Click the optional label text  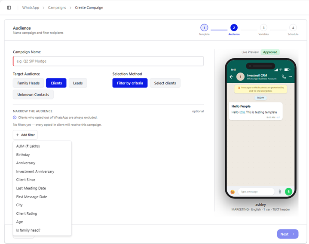(x=198, y=111)
